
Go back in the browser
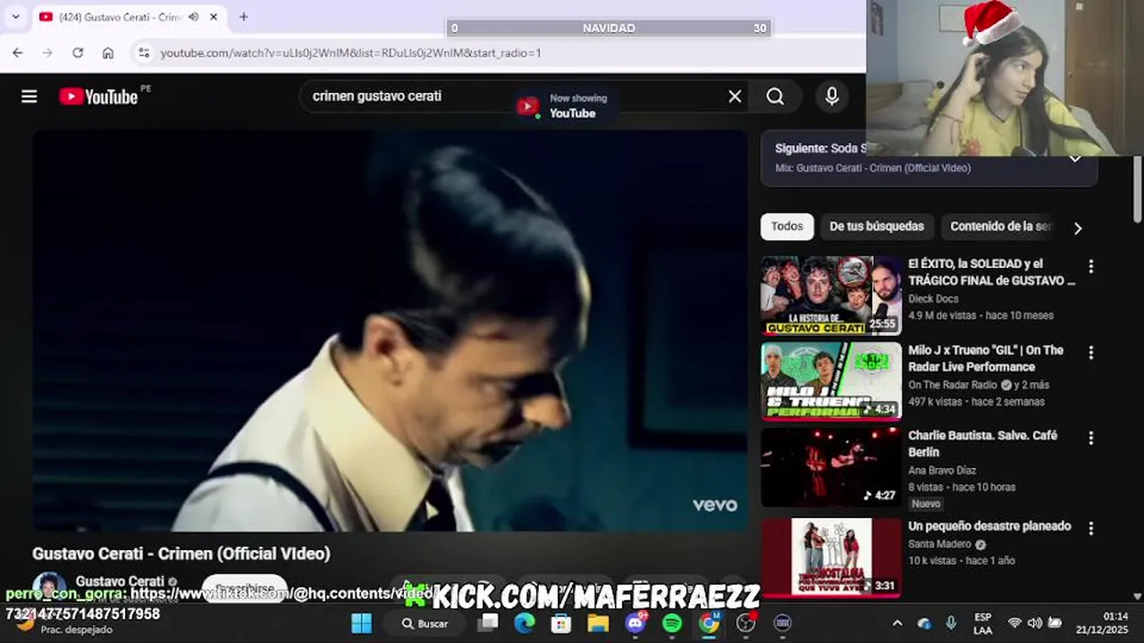[18, 53]
